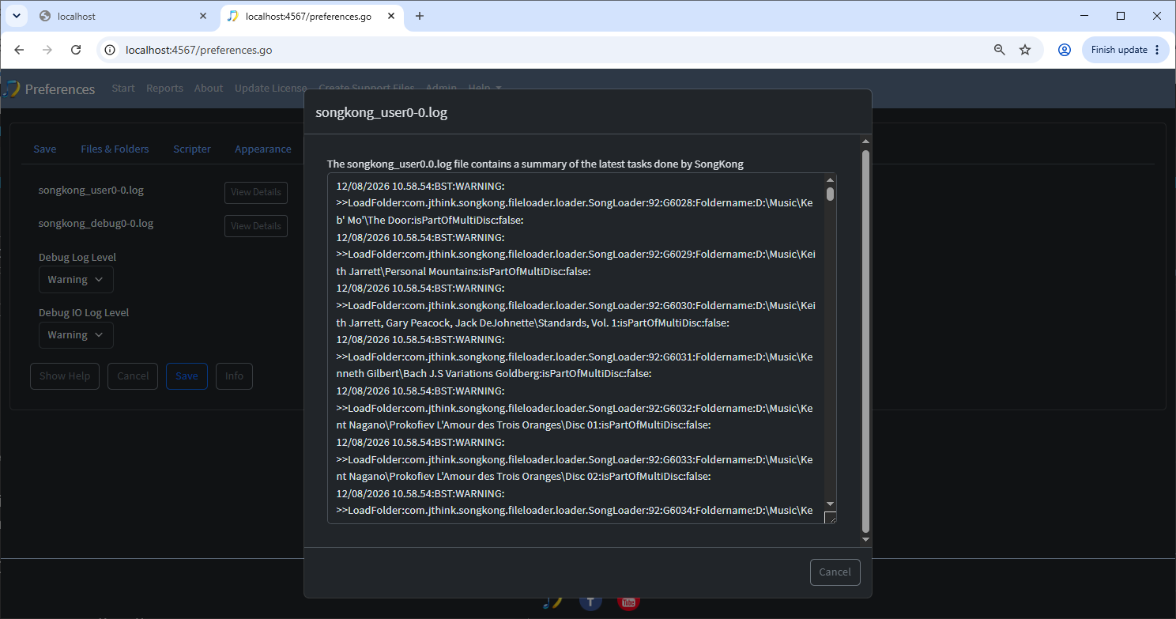Open a new browser tab with the plus icon
The width and height of the screenshot is (1176, 619).
click(420, 16)
